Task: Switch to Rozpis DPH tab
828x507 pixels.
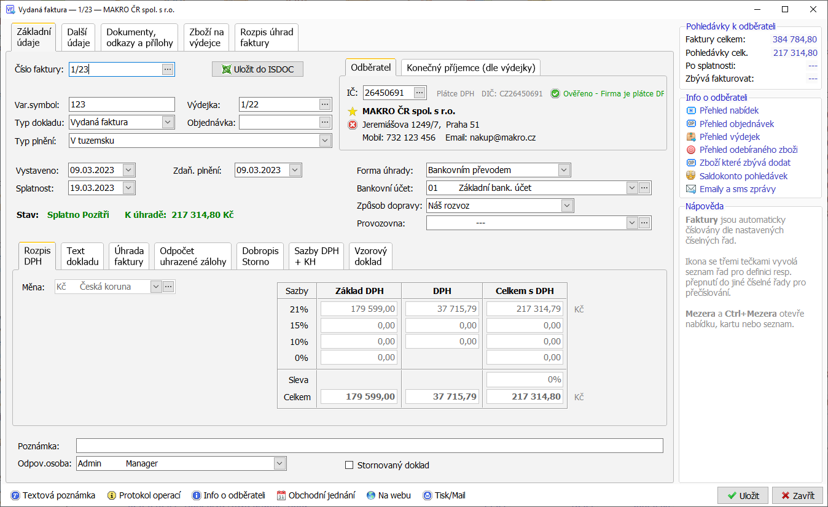Action: pyautogui.click(x=37, y=256)
